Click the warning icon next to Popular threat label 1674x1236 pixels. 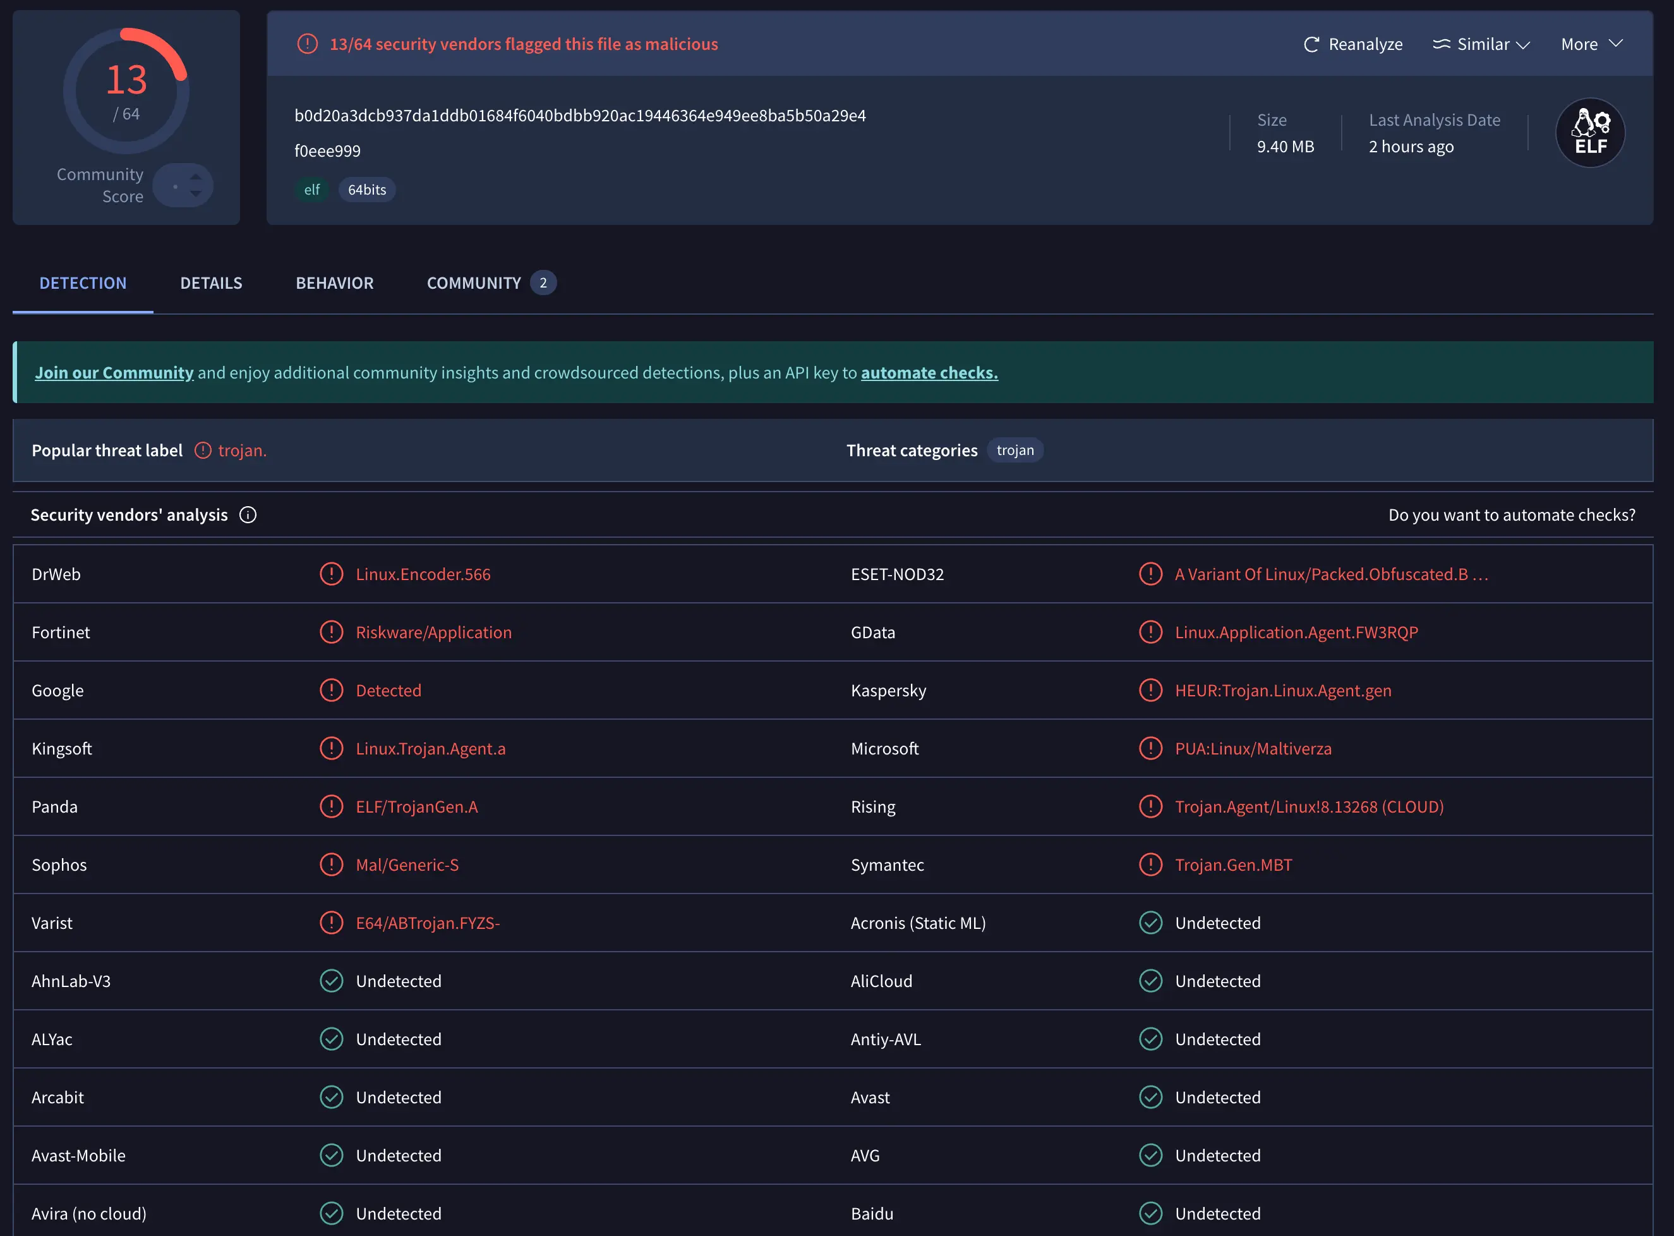tap(202, 450)
